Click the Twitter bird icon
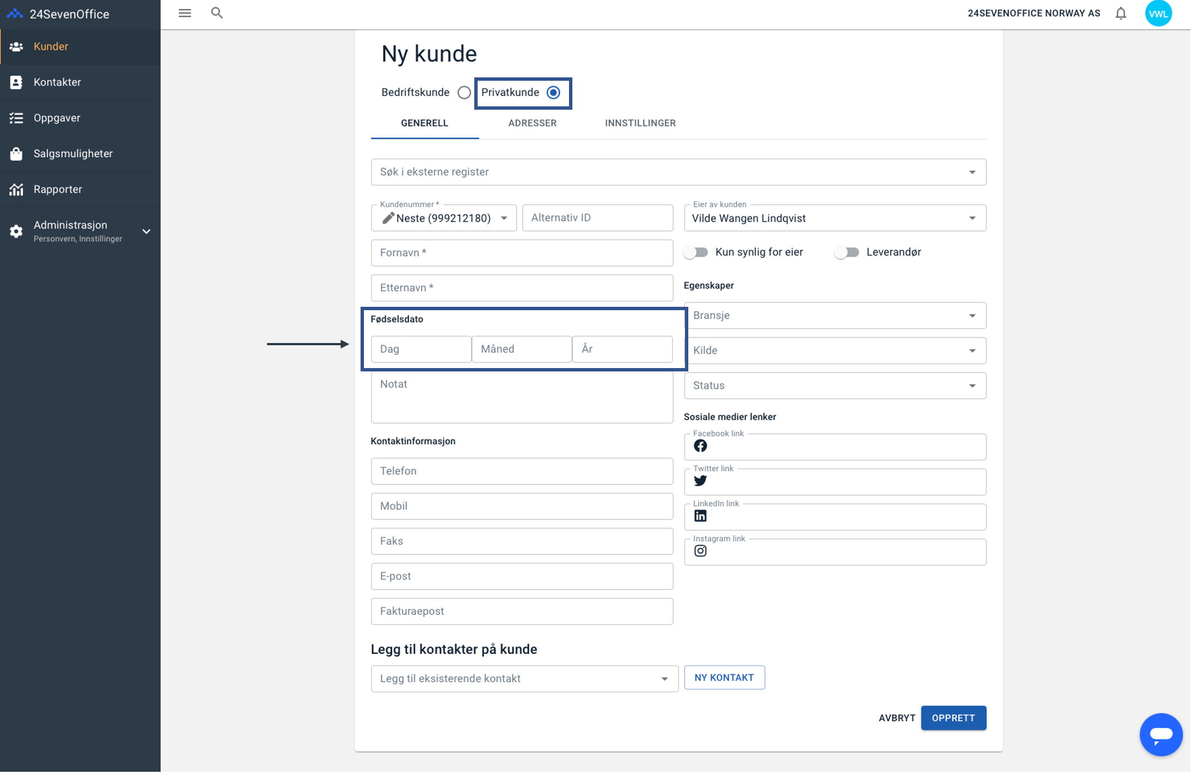This screenshot has height=774, width=1196. [x=700, y=481]
